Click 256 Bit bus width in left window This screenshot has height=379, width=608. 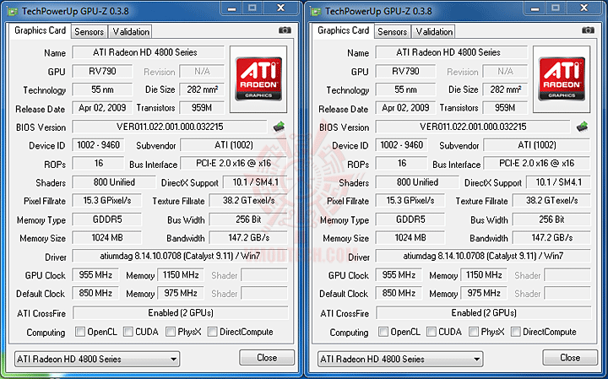[x=248, y=219]
